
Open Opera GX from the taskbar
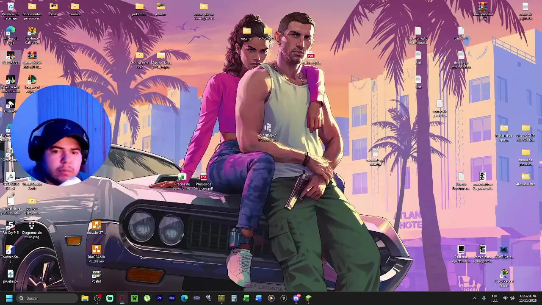(122, 298)
